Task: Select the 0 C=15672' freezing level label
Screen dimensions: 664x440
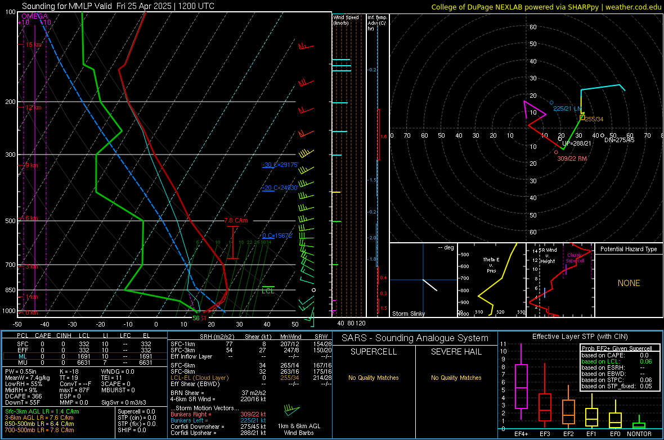Action: pos(277,235)
